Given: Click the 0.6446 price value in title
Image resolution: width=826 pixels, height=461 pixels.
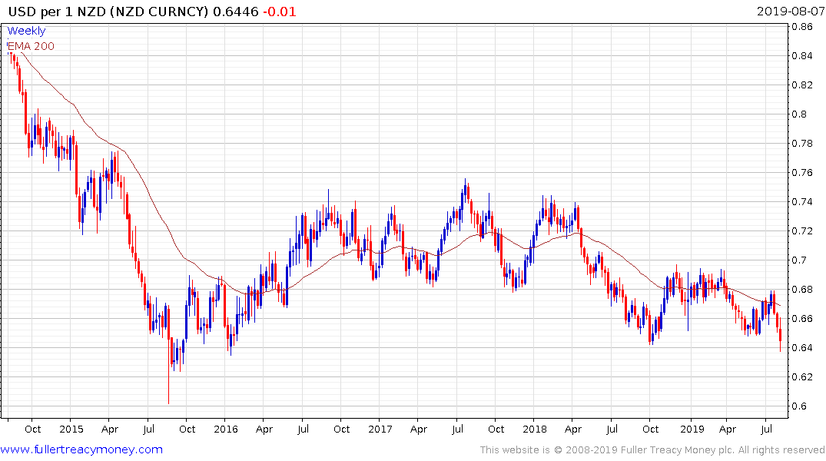Looking at the screenshot, I should pyautogui.click(x=235, y=12).
